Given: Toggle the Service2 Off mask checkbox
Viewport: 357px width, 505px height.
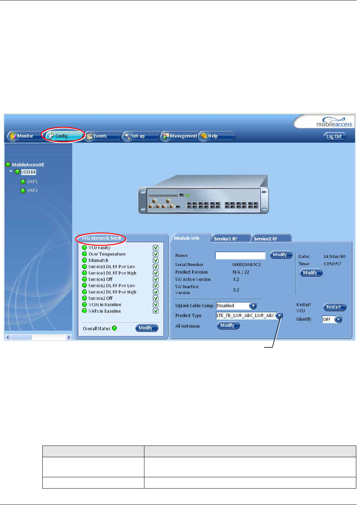Looking at the screenshot, I should click(x=156, y=298).
